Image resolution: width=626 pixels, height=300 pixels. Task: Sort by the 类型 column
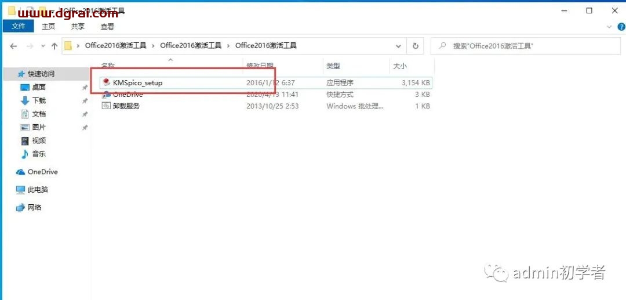pos(333,66)
